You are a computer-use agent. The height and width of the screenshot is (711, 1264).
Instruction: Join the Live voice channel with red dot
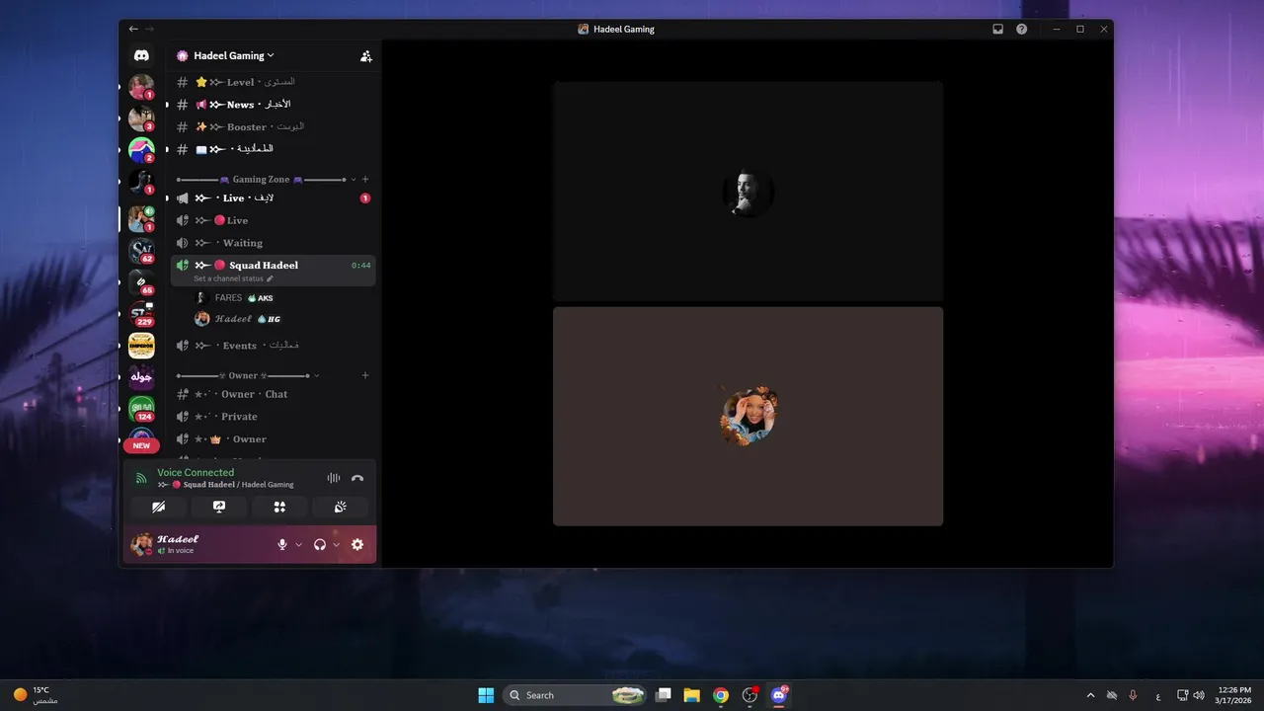273,220
